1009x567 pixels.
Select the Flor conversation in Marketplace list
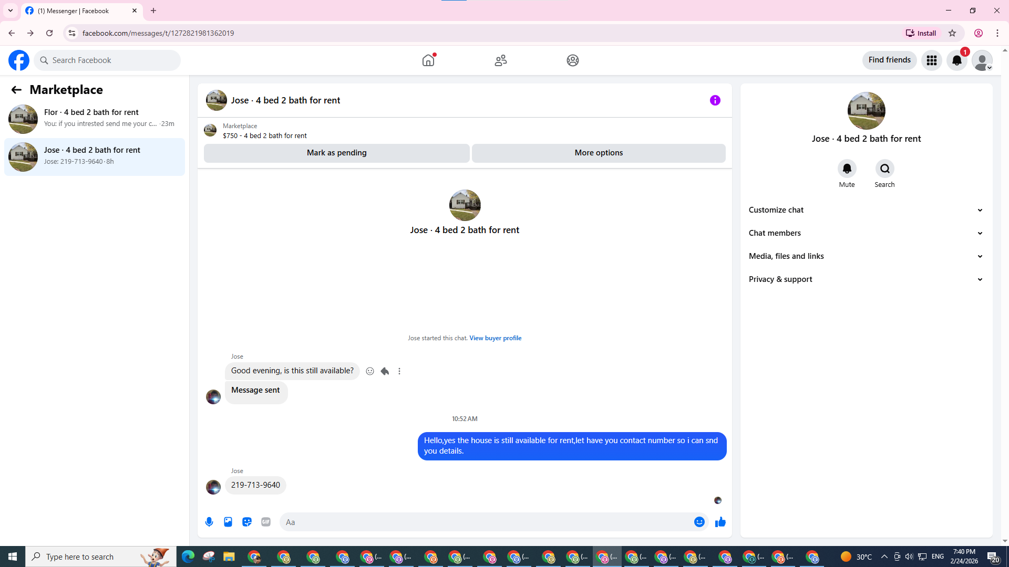[x=95, y=118]
